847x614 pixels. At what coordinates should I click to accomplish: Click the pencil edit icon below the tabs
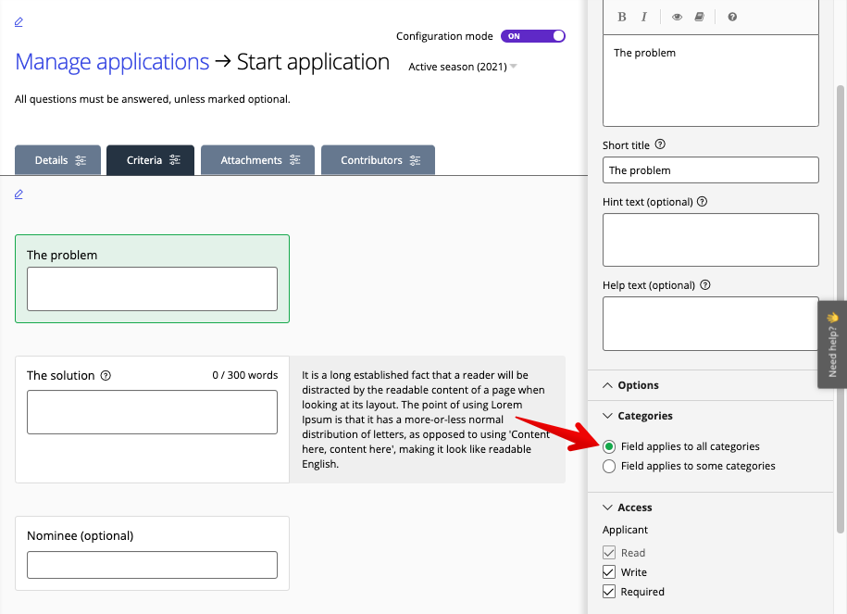point(19,194)
